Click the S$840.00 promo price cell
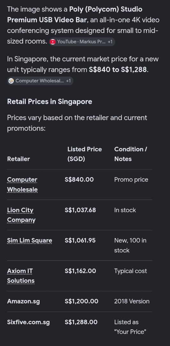This screenshot has height=346, width=170. tap(79, 180)
